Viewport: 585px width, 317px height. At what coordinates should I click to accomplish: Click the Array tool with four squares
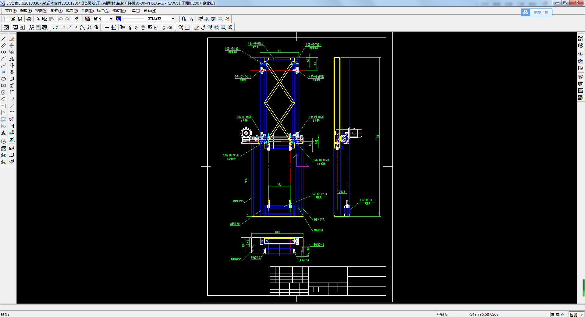[x=12, y=72]
